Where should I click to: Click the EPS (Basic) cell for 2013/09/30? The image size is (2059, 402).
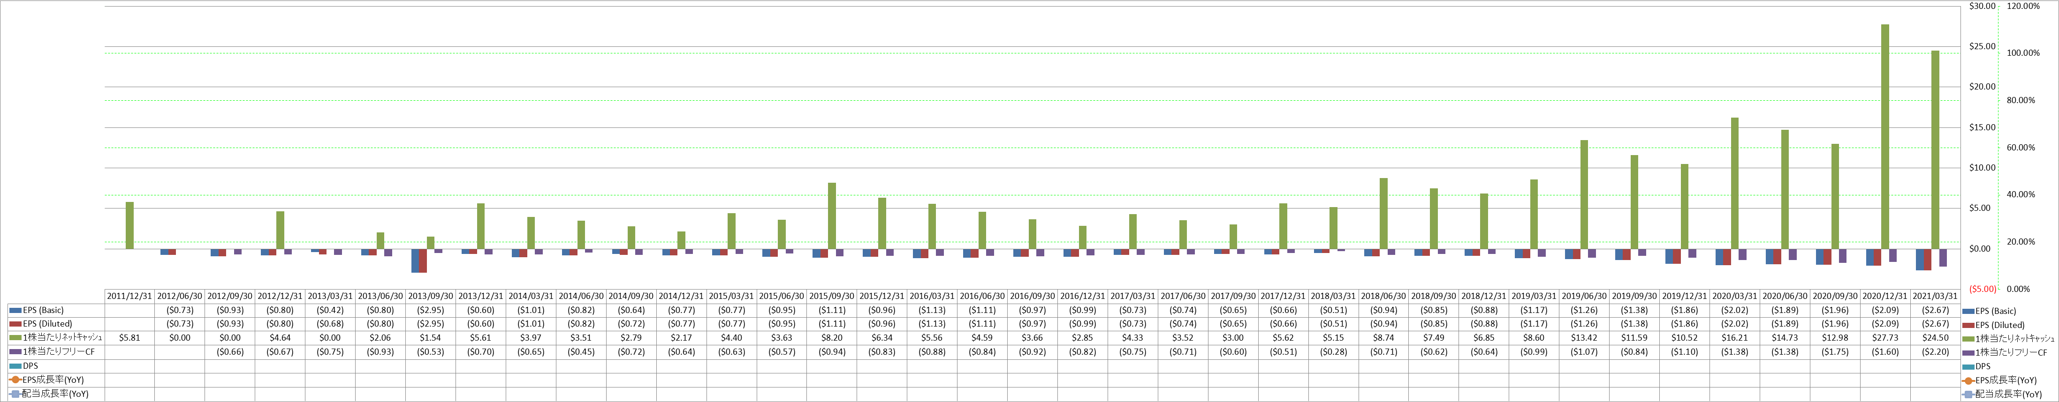tap(430, 310)
